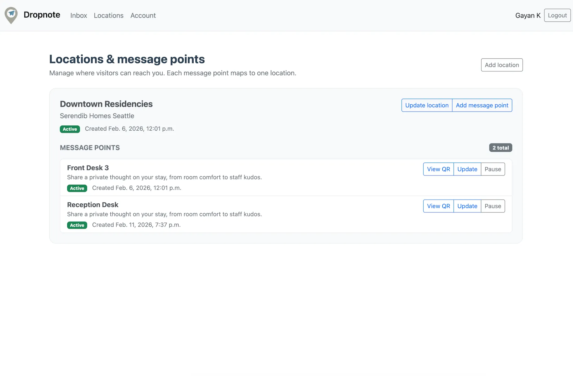The height and width of the screenshot is (376, 573).
Task: Click the 2 total badge
Action: click(x=500, y=148)
